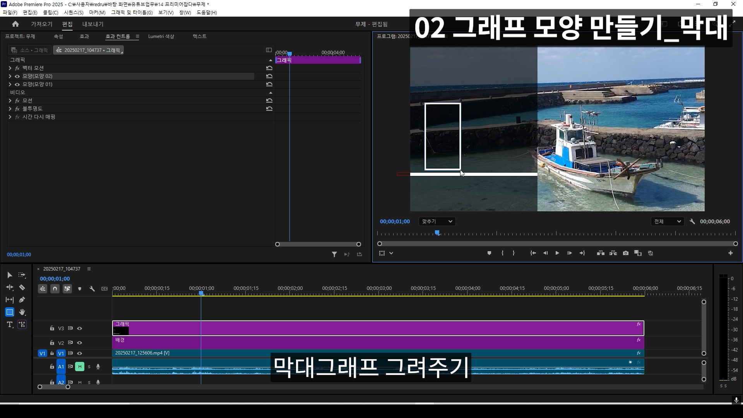743x418 pixels.
Task: Click the program monitor playhead marker
Action: (x=437, y=233)
